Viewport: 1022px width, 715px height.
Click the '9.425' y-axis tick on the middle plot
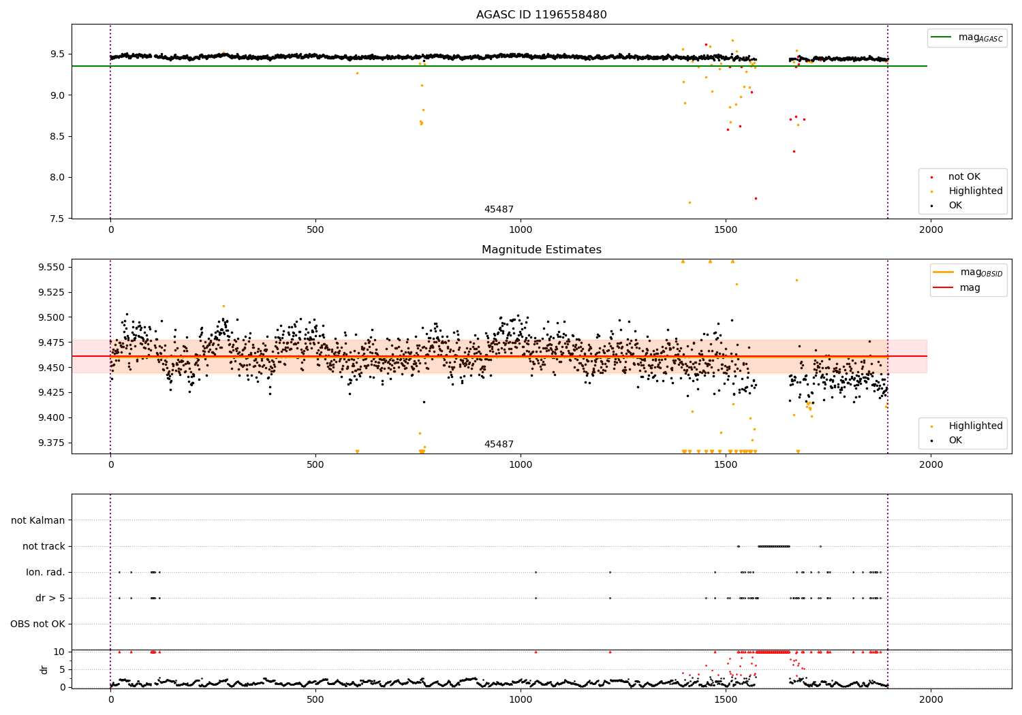click(x=51, y=392)
